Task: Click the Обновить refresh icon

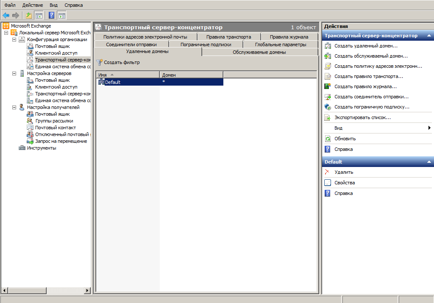Action: [x=328, y=139]
